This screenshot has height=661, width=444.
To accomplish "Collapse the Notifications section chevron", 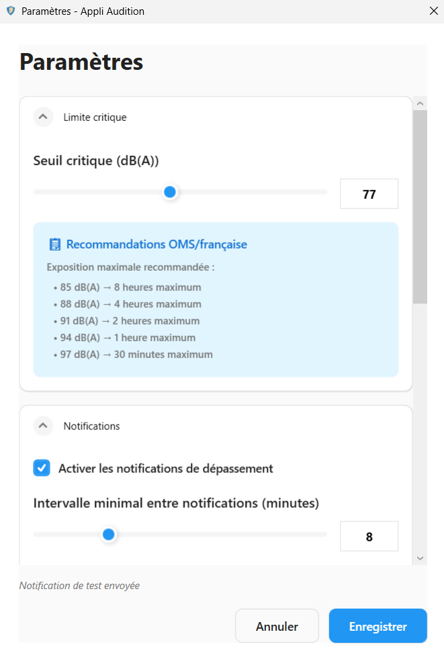I will 43,426.
